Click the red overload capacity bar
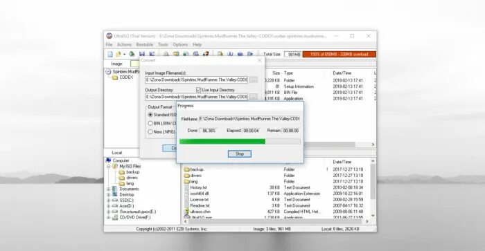The height and width of the screenshot is (251, 485). pos(339,55)
